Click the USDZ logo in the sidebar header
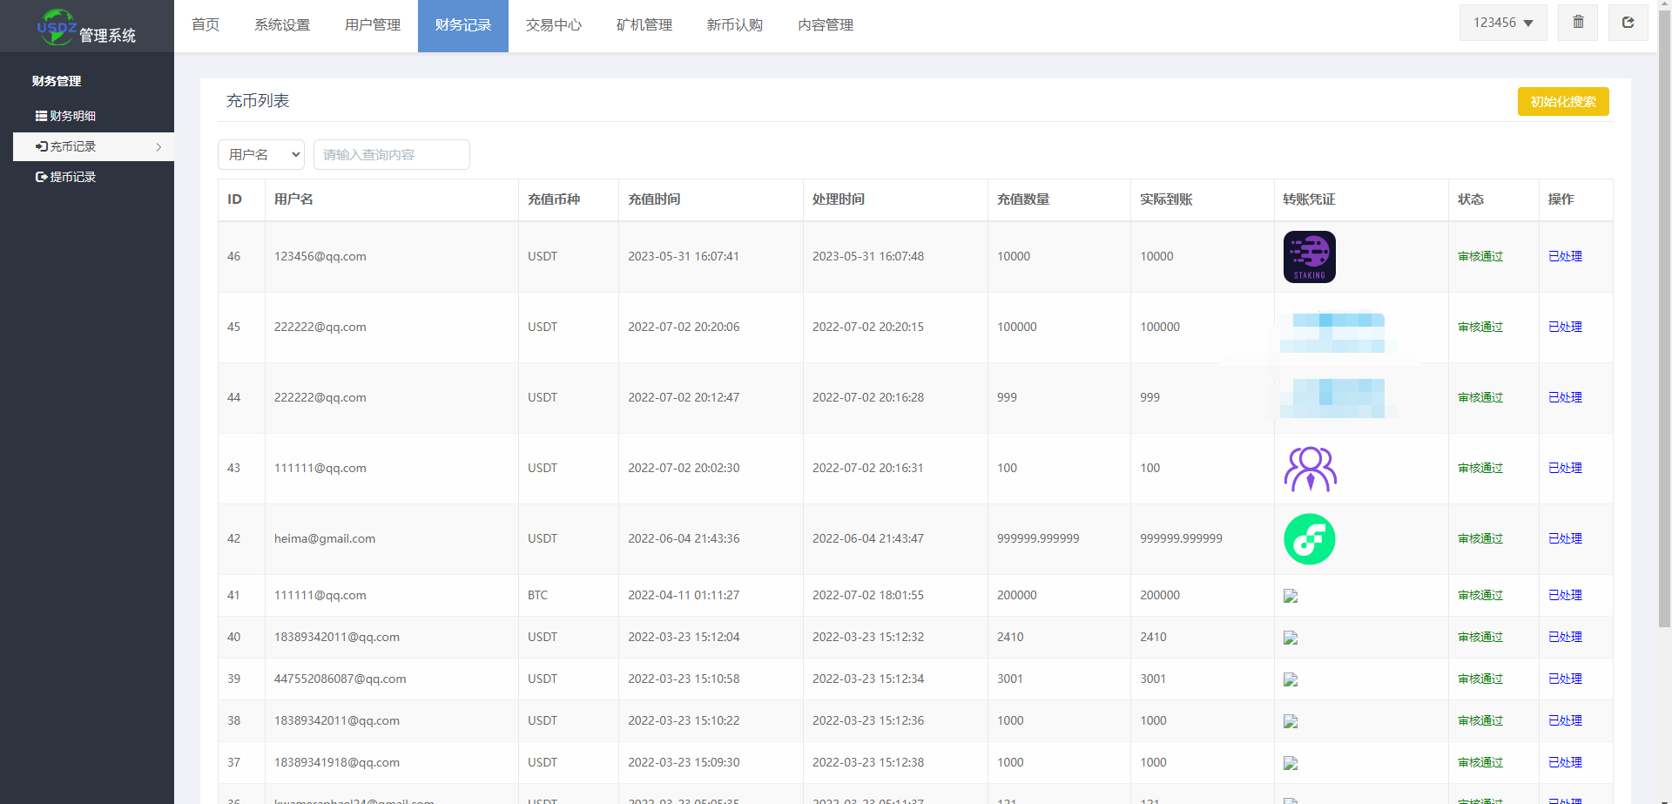The height and width of the screenshot is (804, 1672). 57,27
